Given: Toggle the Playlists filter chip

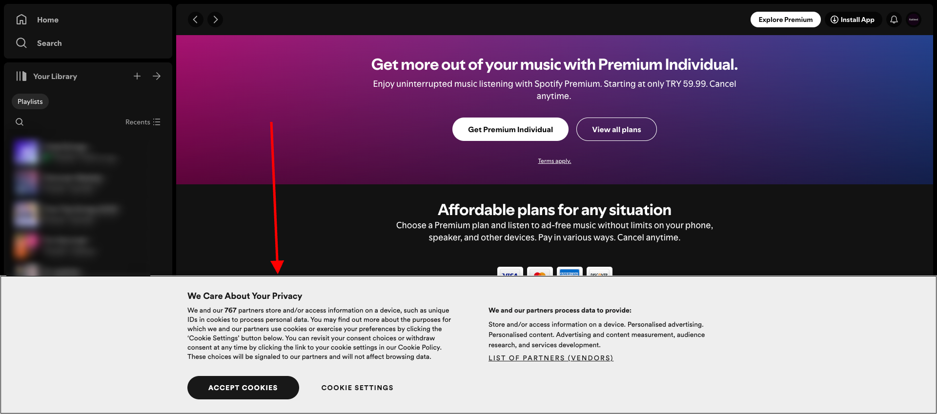Looking at the screenshot, I should [30, 101].
